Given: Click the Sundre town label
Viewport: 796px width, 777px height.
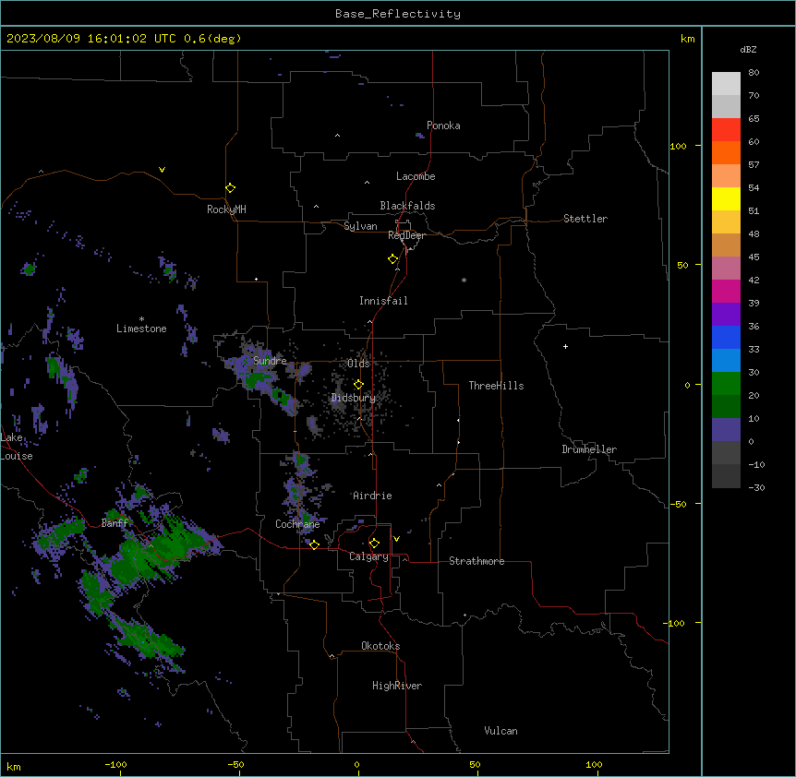Looking at the screenshot, I should pos(270,361).
